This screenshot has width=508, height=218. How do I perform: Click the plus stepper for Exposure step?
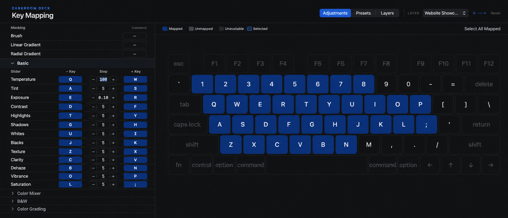coord(113,98)
